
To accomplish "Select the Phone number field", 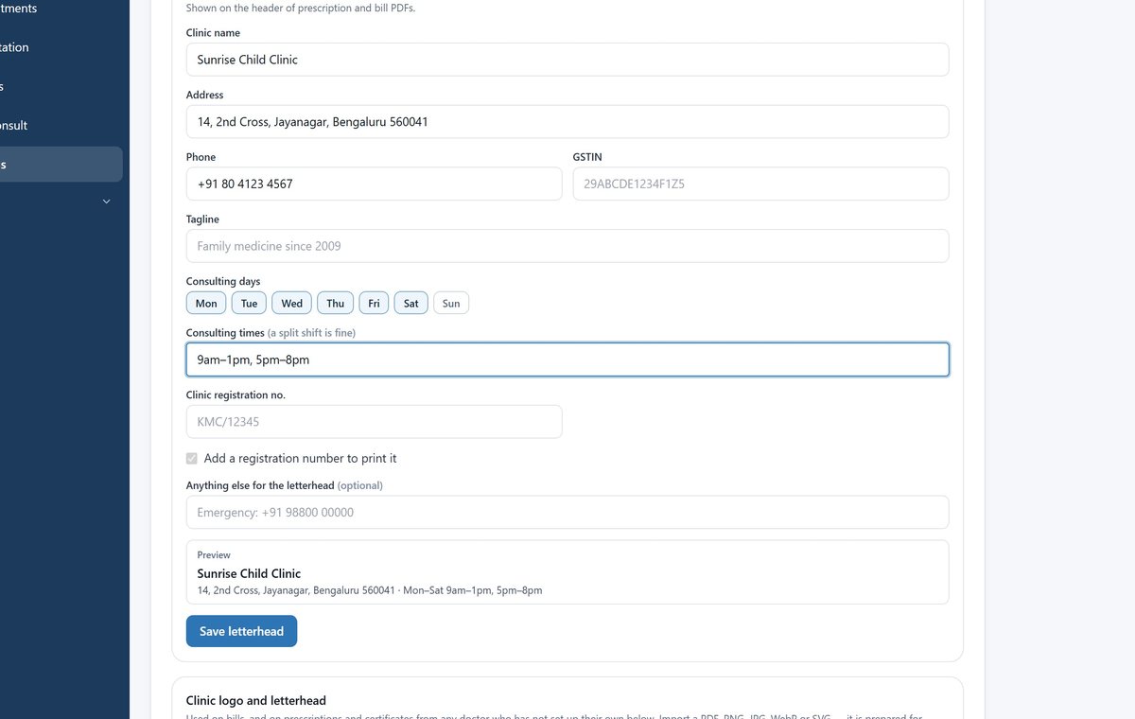I will point(374,184).
